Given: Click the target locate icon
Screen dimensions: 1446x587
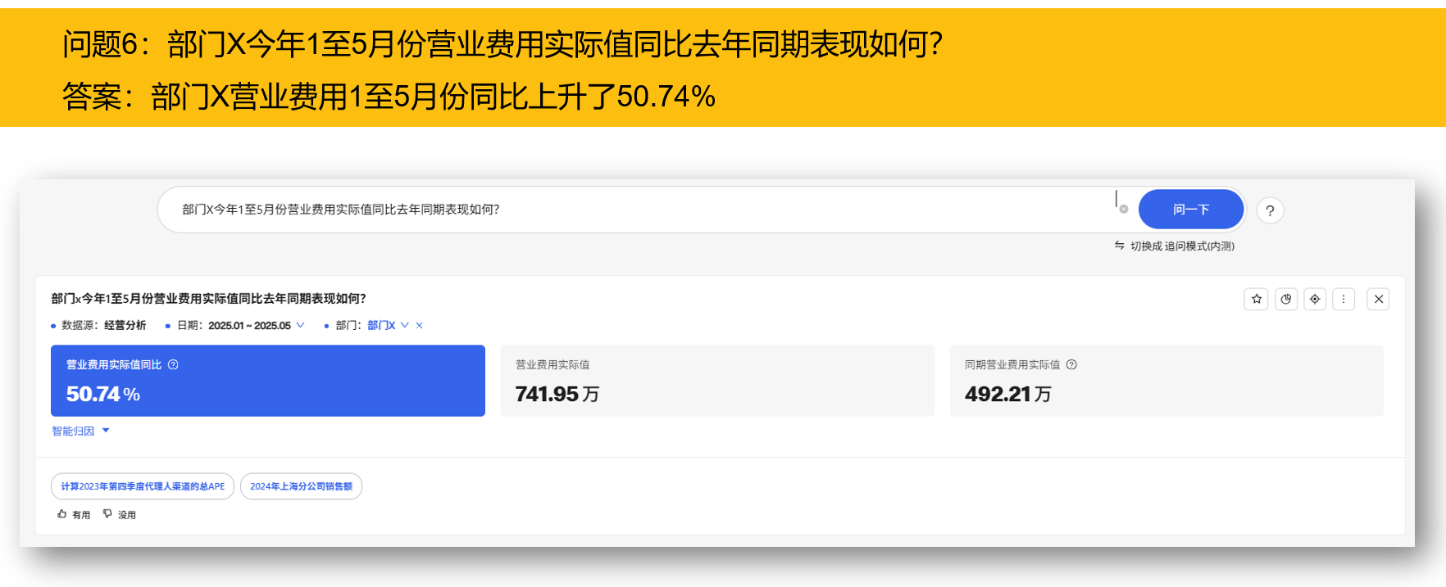Looking at the screenshot, I should (x=1315, y=300).
